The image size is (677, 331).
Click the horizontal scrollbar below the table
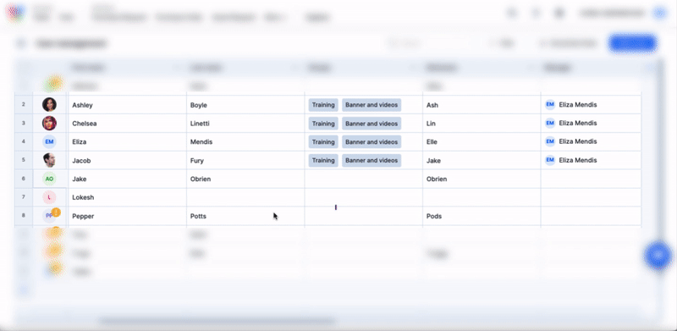pyautogui.click(x=218, y=321)
